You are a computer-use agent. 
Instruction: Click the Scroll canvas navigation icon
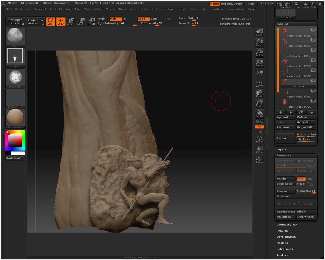tap(259, 32)
